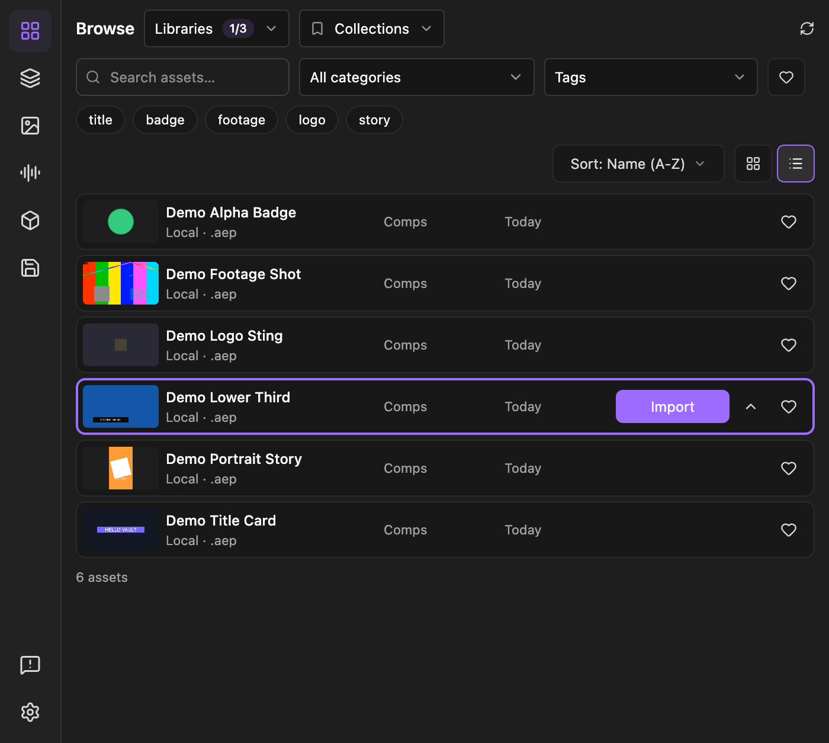Select the Demo Alpha Badge thumbnail
This screenshot has width=829, height=743.
tap(121, 222)
